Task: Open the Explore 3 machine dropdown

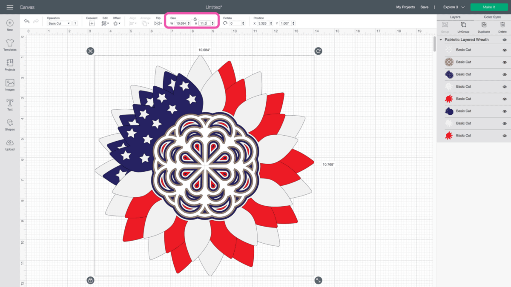Action: 454,7
